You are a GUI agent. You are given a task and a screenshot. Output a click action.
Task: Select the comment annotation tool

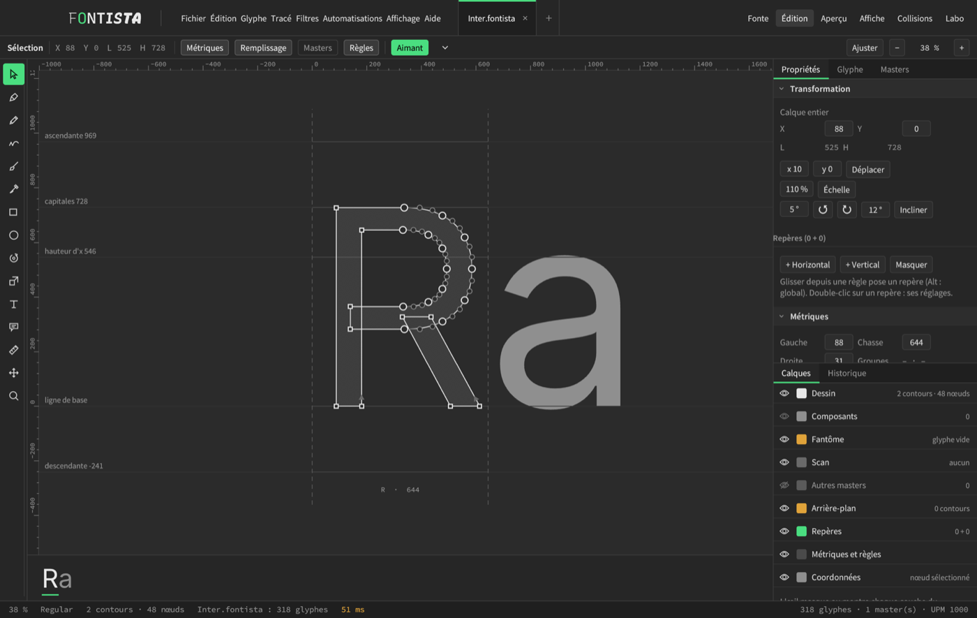tap(13, 327)
